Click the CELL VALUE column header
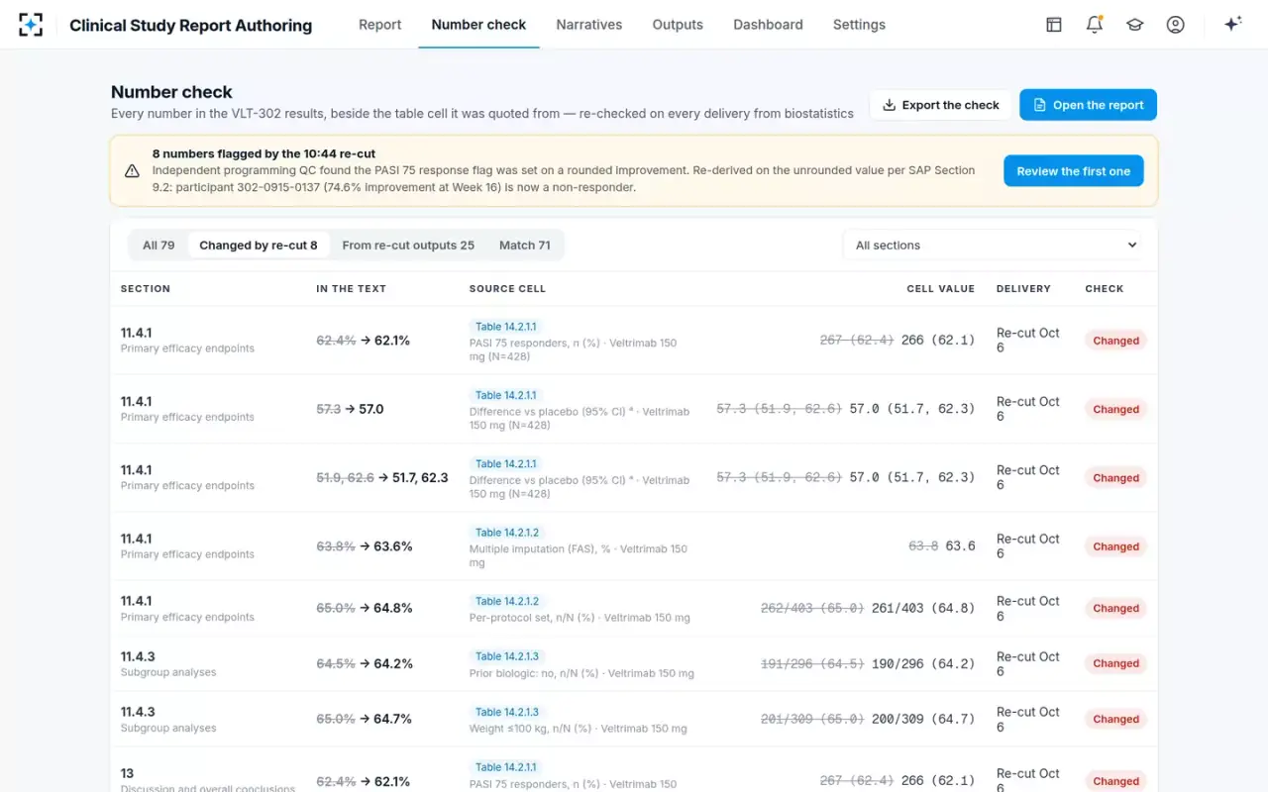Viewport: 1268px width, 792px height. [x=941, y=289]
